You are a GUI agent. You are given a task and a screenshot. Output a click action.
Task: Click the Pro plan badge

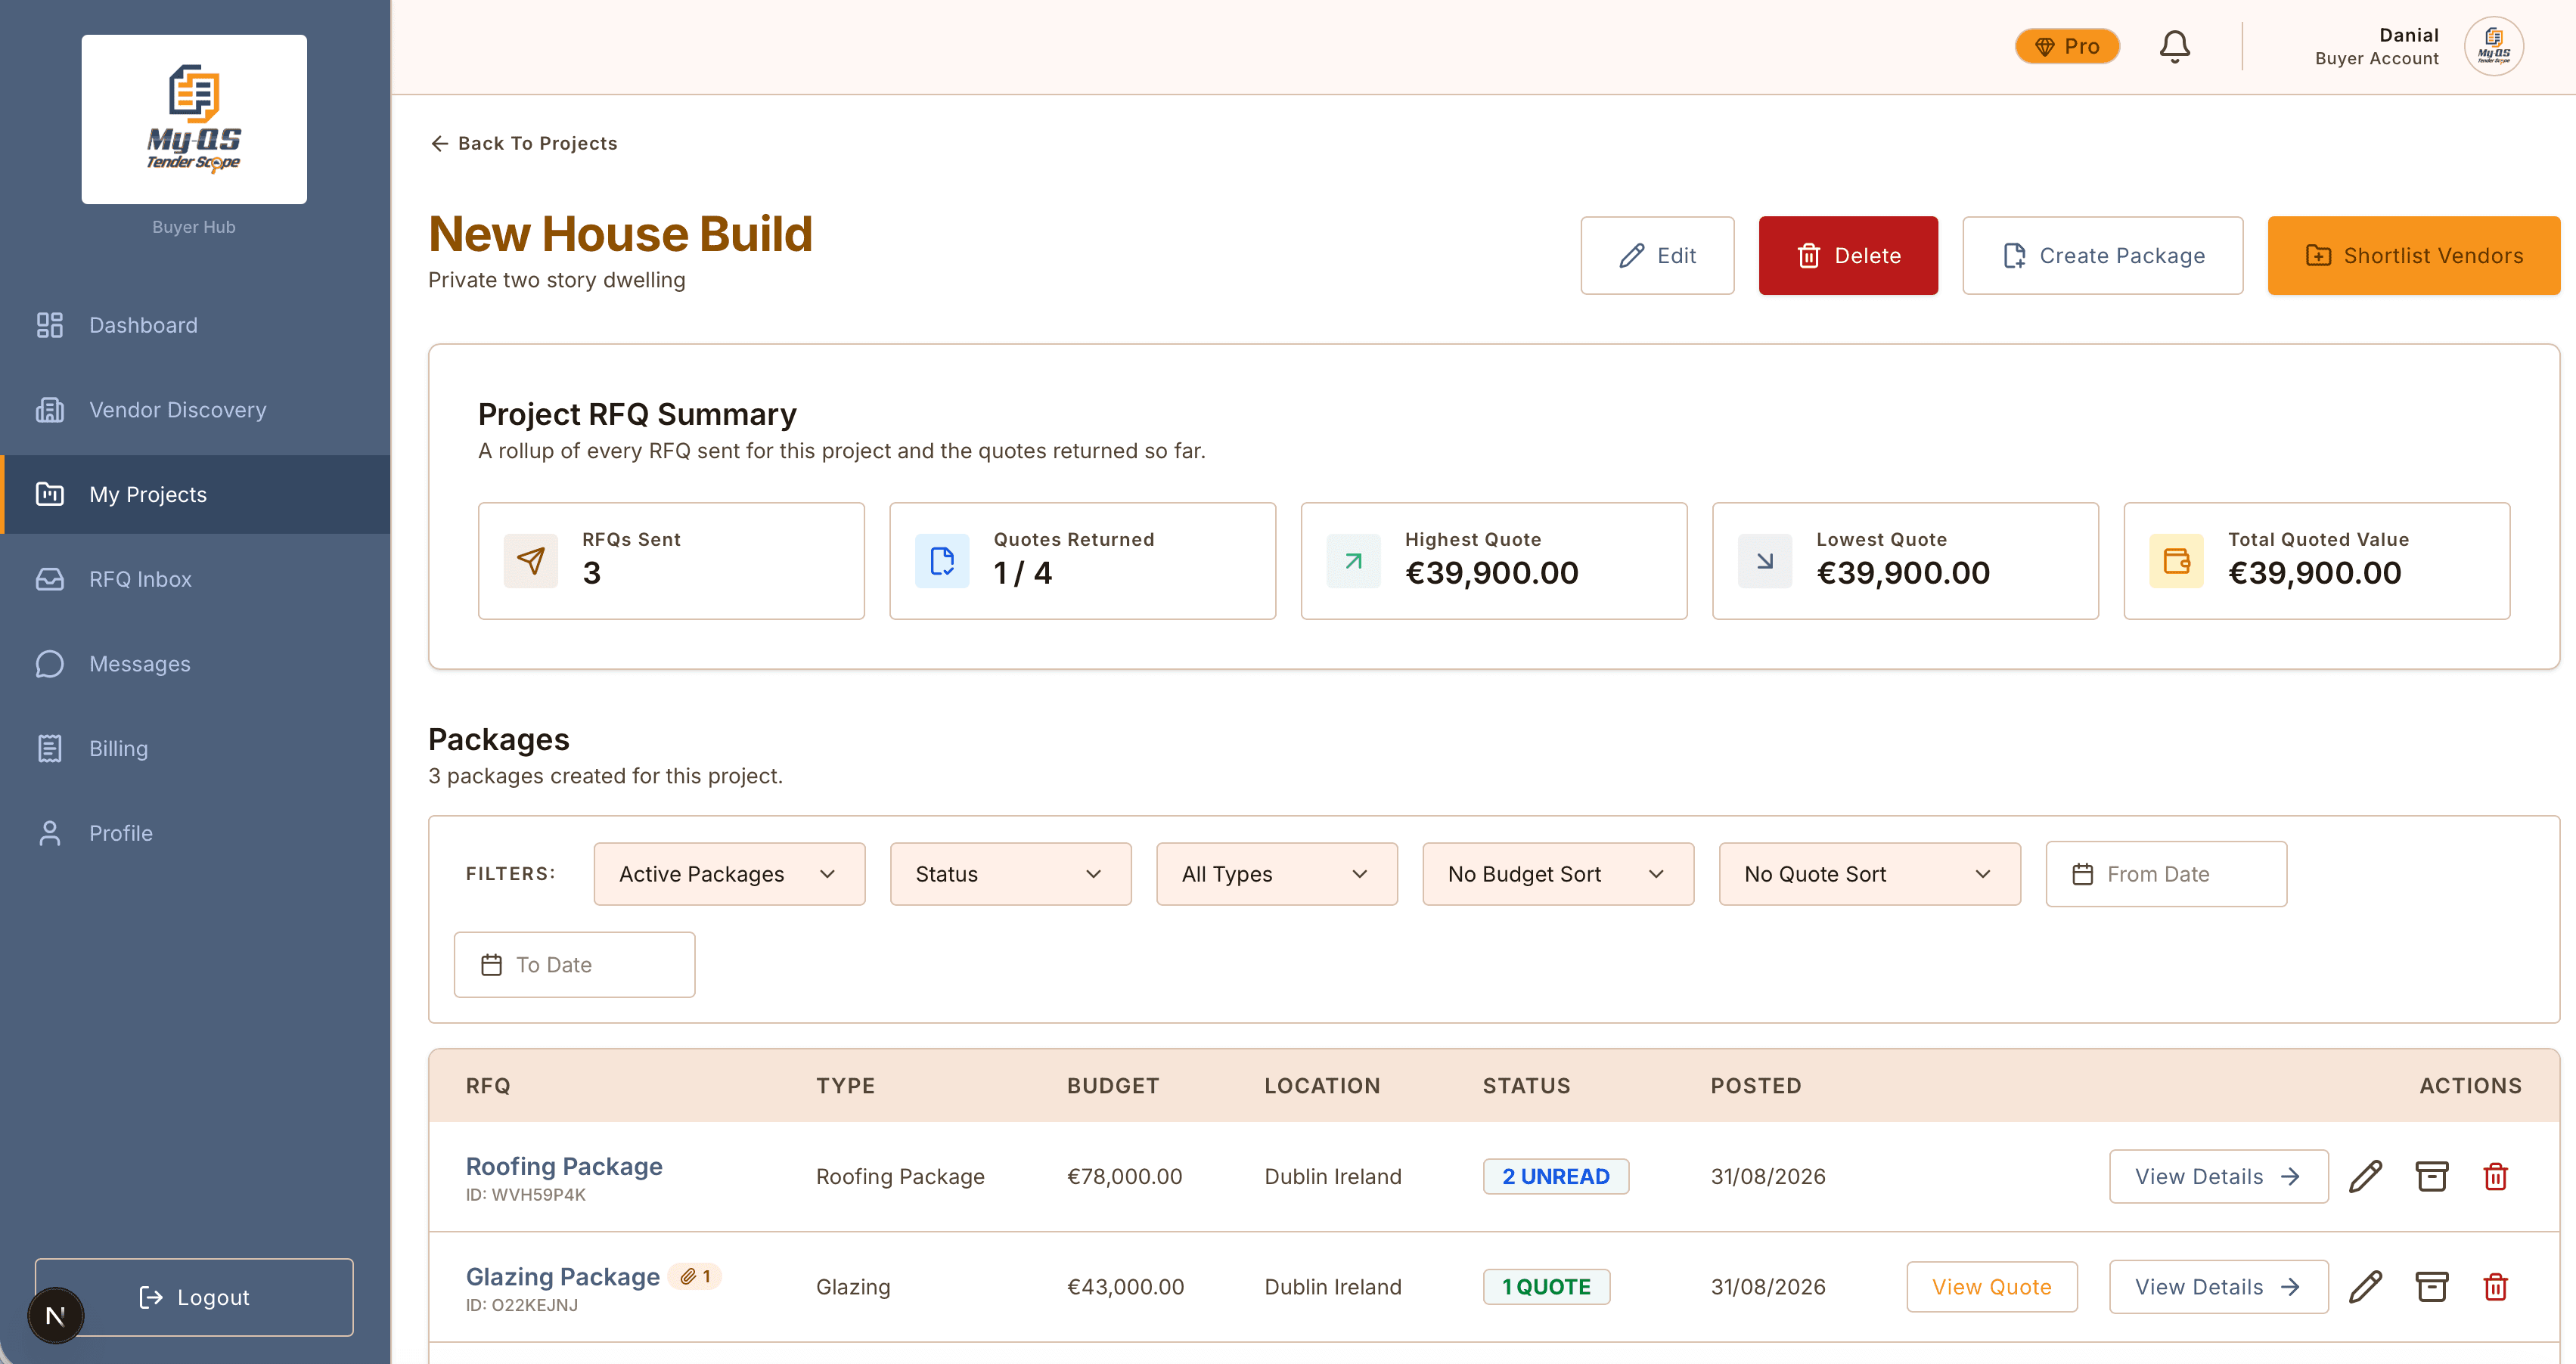click(x=2067, y=46)
